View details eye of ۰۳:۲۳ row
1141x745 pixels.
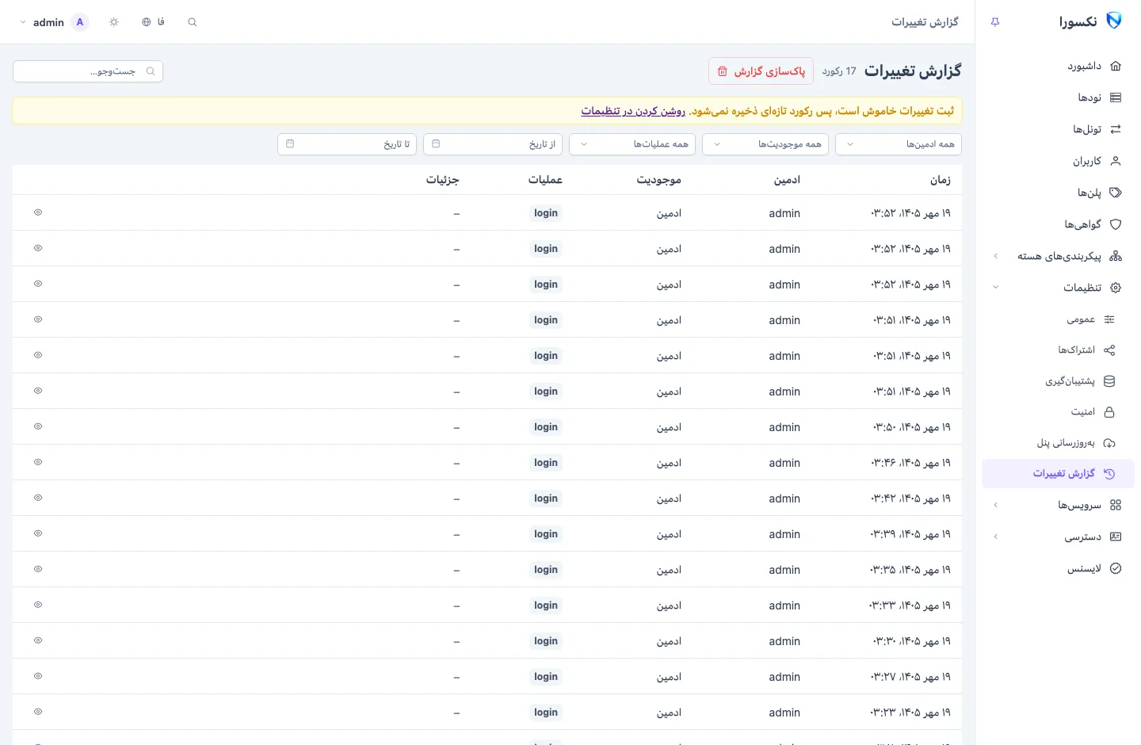pos(38,712)
